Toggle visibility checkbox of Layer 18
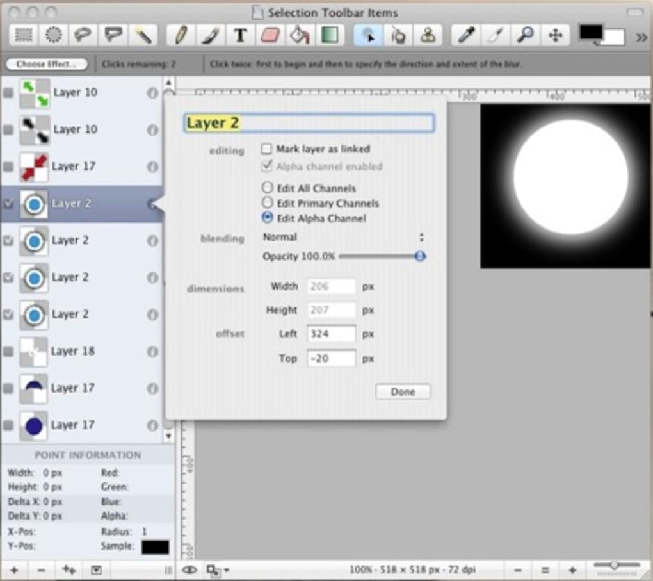 pos(8,351)
